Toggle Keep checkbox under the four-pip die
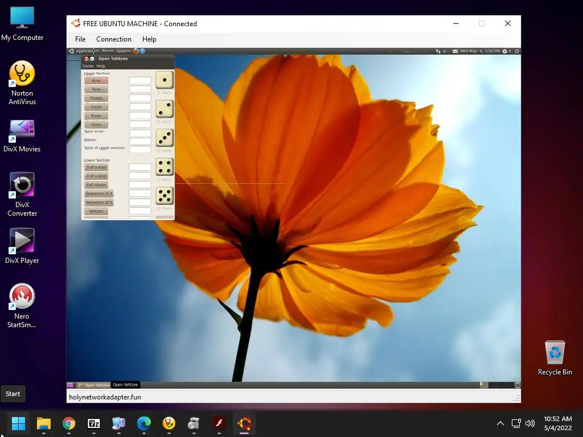 159,179
